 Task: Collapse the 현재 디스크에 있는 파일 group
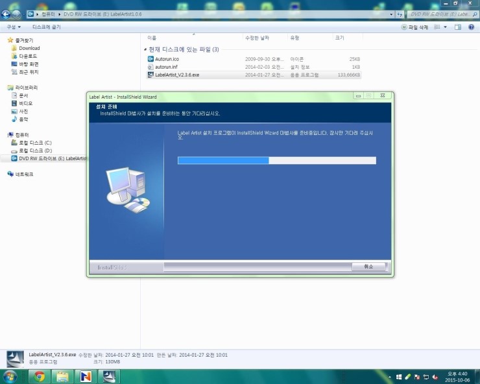(145, 49)
